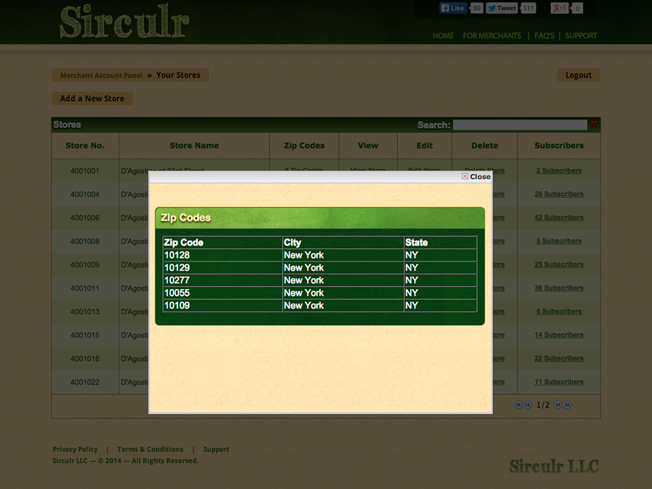
Task: Open 11 Subscribers for store 4001022
Action: pyautogui.click(x=558, y=382)
